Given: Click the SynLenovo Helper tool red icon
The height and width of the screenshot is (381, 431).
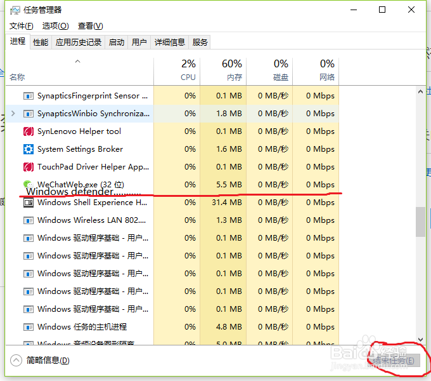Looking at the screenshot, I should (x=29, y=131).
